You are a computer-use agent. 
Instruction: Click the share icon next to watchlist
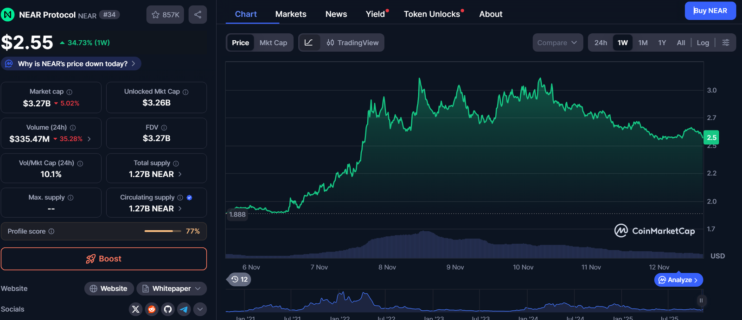(x=198, y=15)
